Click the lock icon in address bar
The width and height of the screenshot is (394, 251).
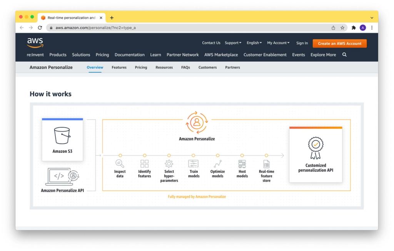coord(51,28)
